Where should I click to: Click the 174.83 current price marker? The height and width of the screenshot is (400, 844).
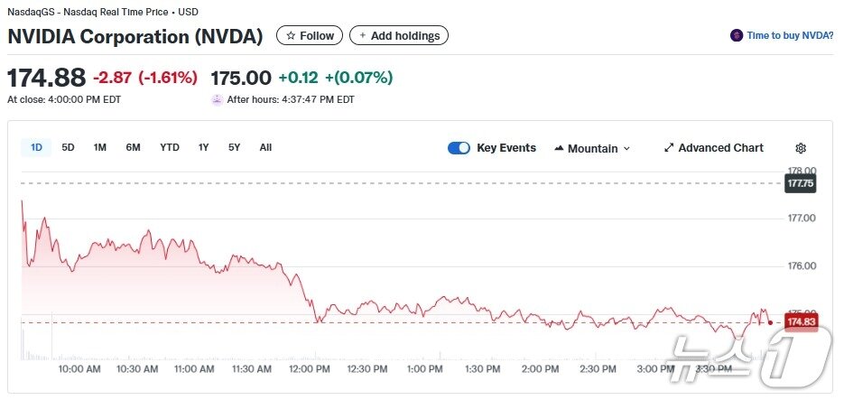801,322
